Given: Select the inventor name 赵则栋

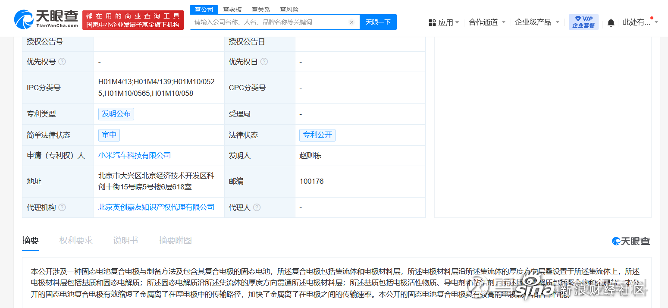Looking at the screenshot, I should pyautogui.click(x=310, y=155).
